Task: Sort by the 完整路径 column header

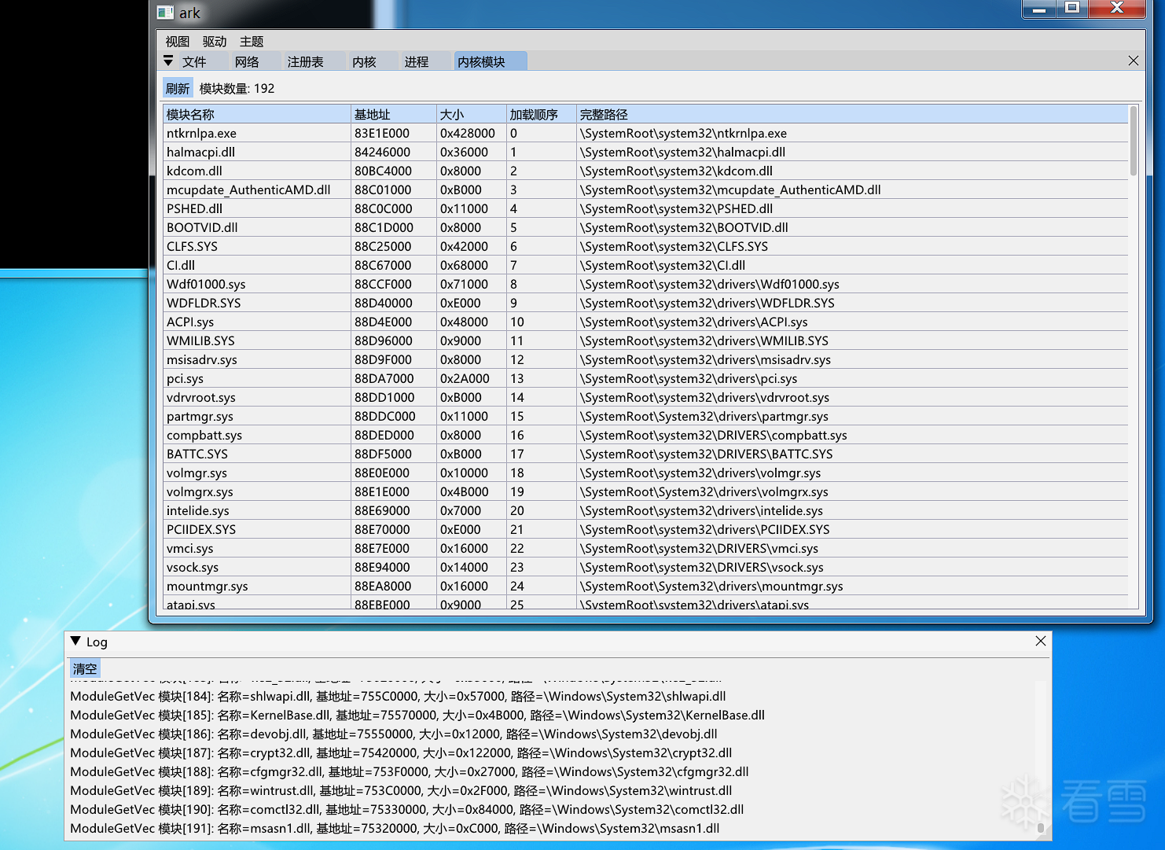Action: point(852,114)
